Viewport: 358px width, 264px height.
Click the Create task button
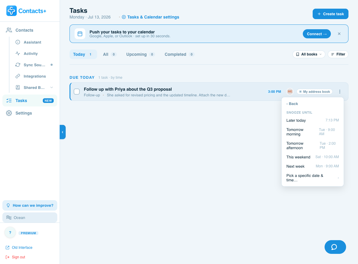coord(331,14)
